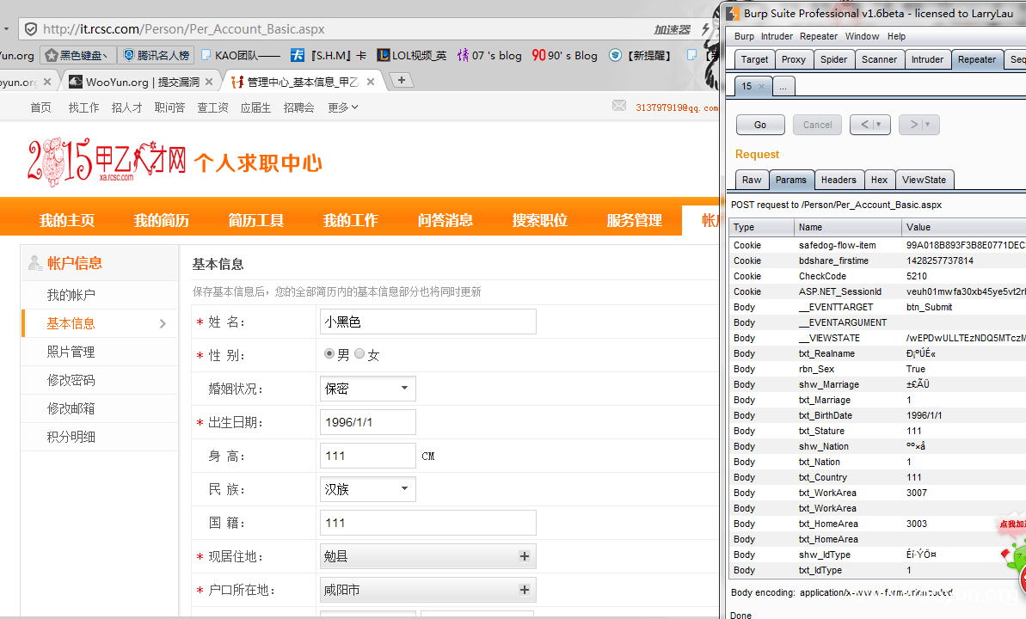Open the 腾讯名人榜 bookmark

[157, 56]
